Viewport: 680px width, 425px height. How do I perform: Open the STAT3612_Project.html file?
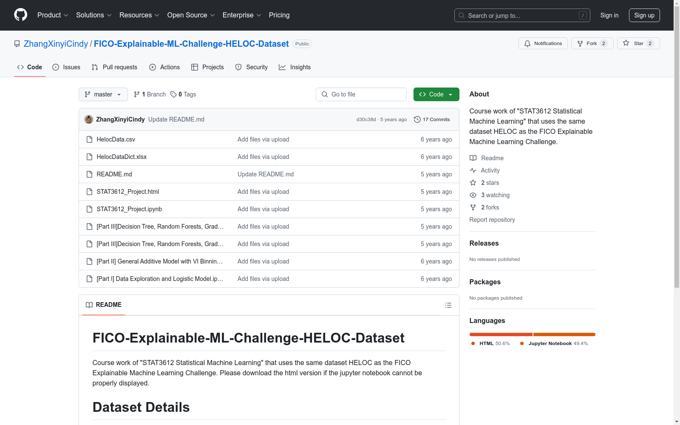[128, 192]
